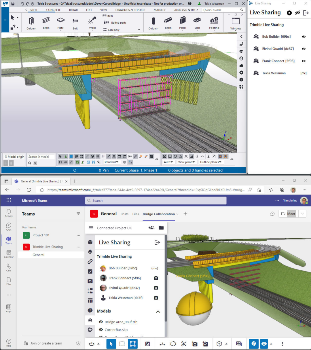Image resolution: width=311 pixels, height=350 pixels.
Task: Switch to the CONCRETE ribbon tab
Action: point(54,10)
